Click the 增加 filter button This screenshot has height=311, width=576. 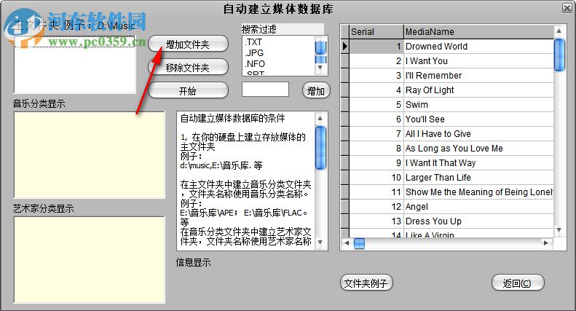tap(316, 90)
